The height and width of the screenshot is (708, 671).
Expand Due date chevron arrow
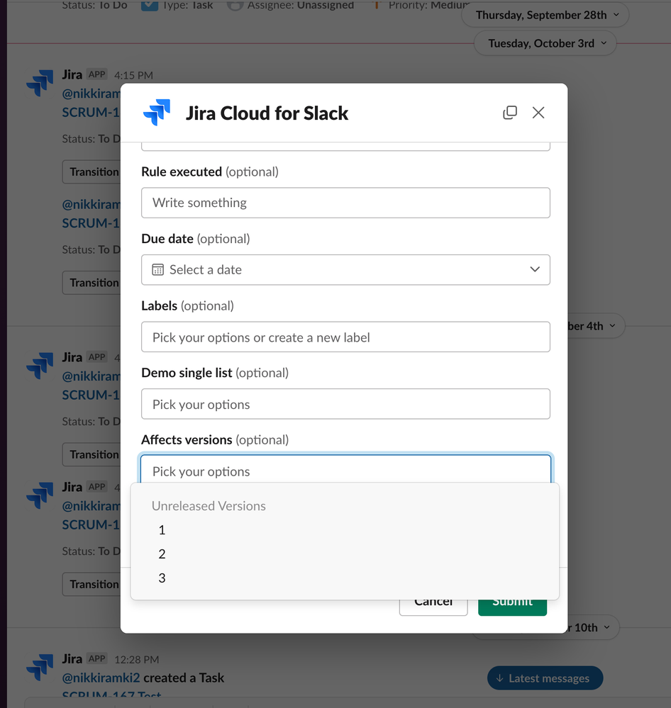[x=535, y=269]
